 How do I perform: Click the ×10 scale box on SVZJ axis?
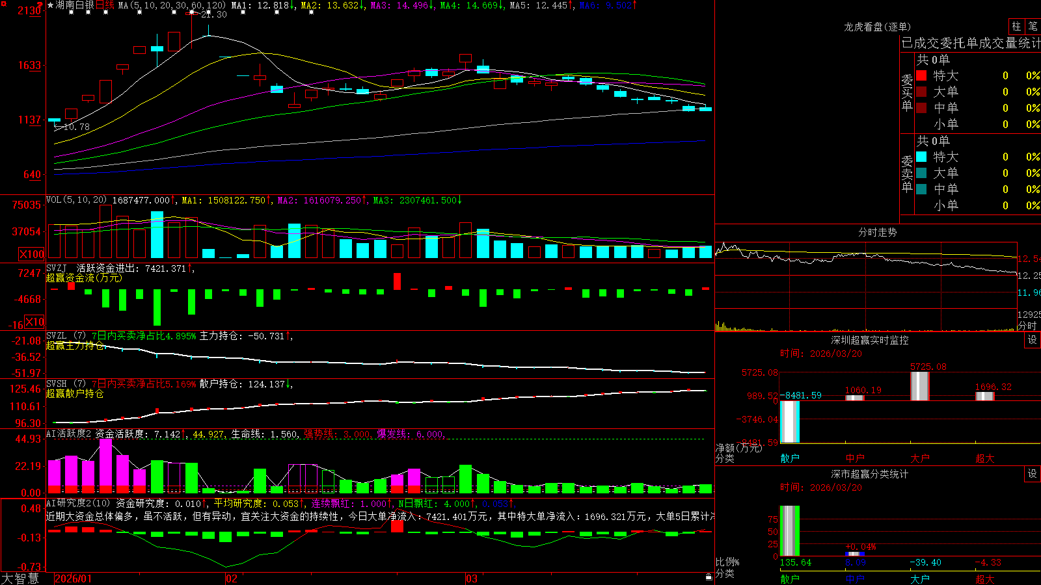[x=35, y=322]
